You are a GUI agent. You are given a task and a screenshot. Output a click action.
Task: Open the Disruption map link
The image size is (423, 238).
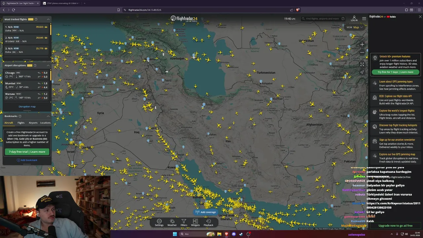tap(27, 106)
